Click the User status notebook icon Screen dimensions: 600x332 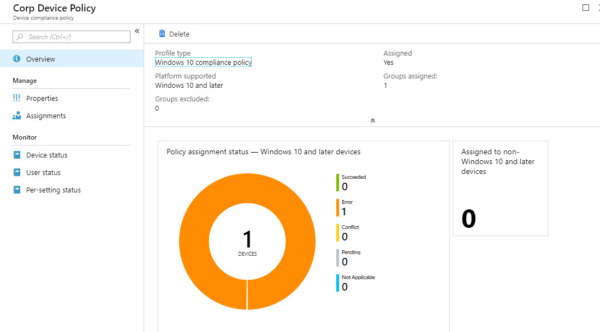point(16,172)
